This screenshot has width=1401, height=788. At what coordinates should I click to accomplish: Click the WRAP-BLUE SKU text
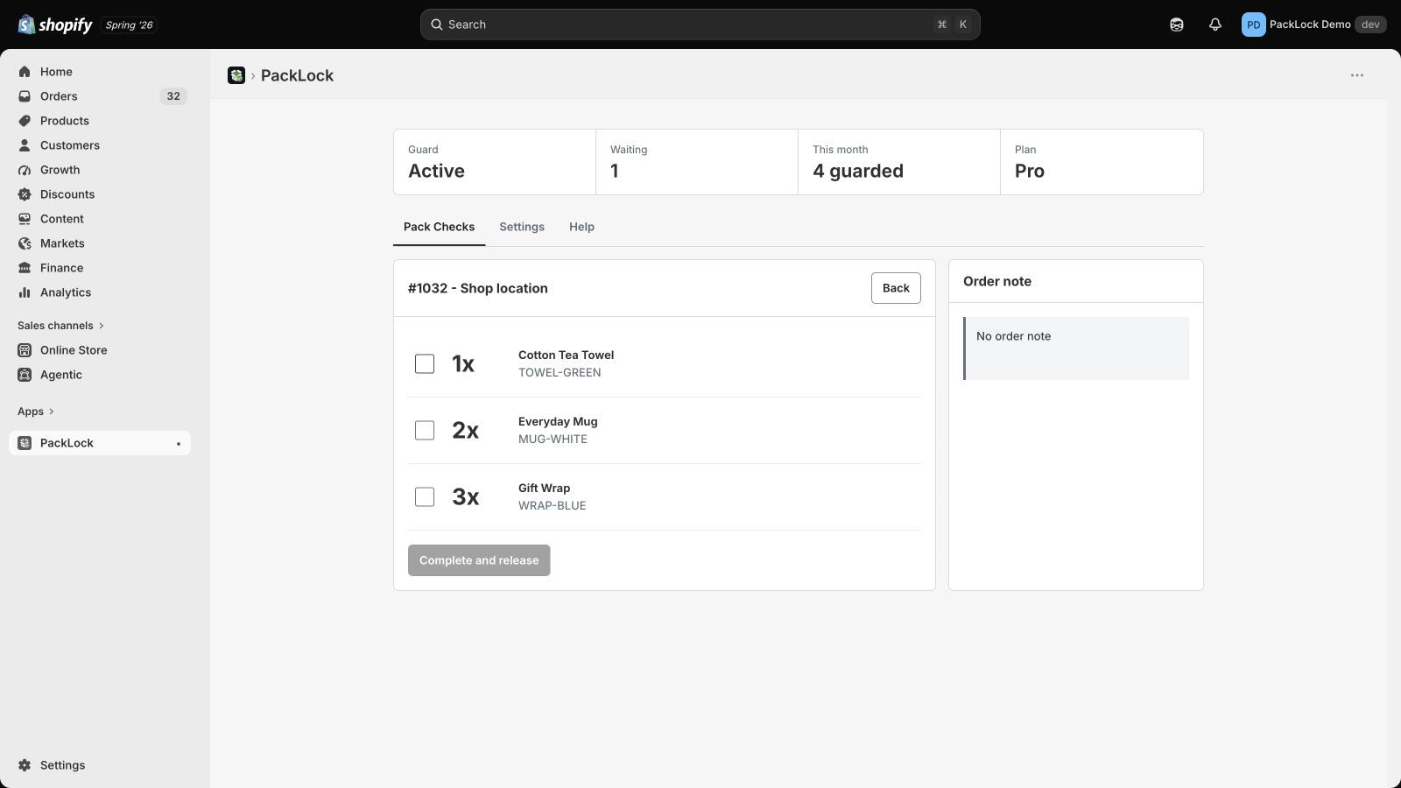(x=553, y=506)
